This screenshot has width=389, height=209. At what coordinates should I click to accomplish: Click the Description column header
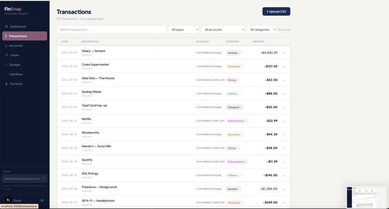(90, 41)
